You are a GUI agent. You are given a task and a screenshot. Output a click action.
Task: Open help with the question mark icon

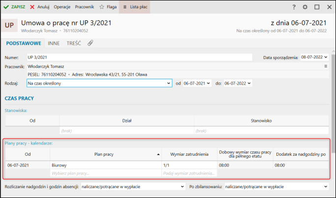click(294, 7)
